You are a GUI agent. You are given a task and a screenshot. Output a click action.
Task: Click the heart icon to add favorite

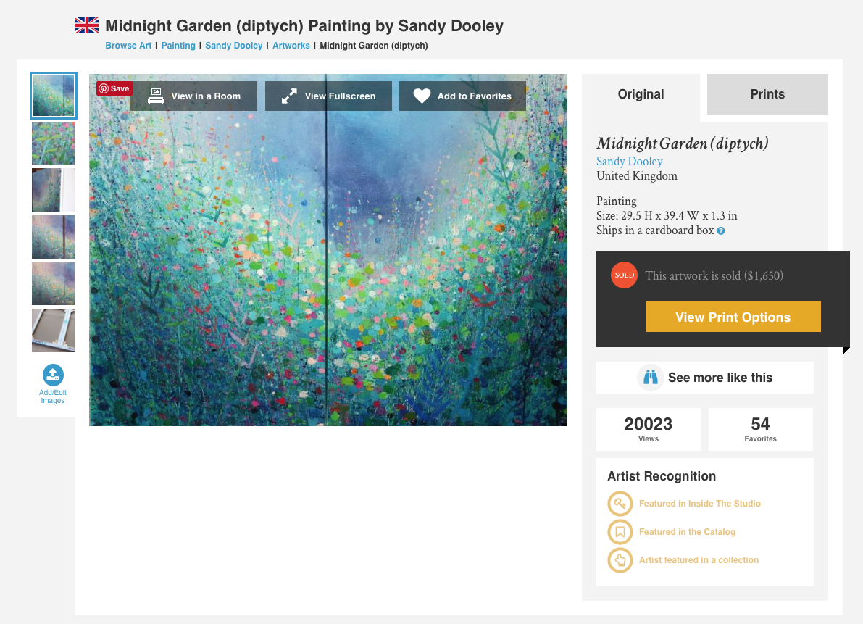tap(422, 96)
